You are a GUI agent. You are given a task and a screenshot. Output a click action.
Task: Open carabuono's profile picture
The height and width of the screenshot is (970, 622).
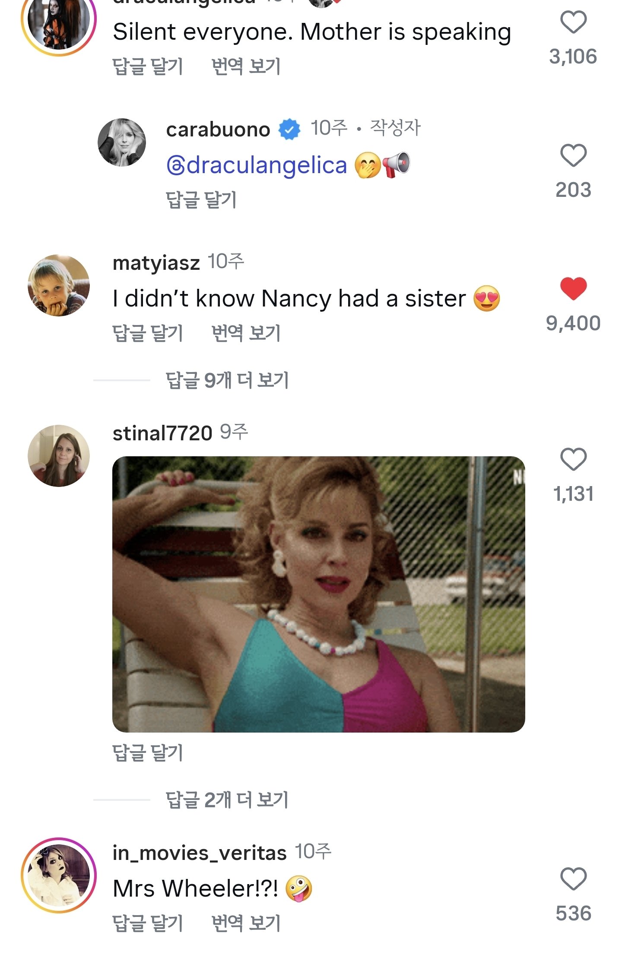(122, 142)
